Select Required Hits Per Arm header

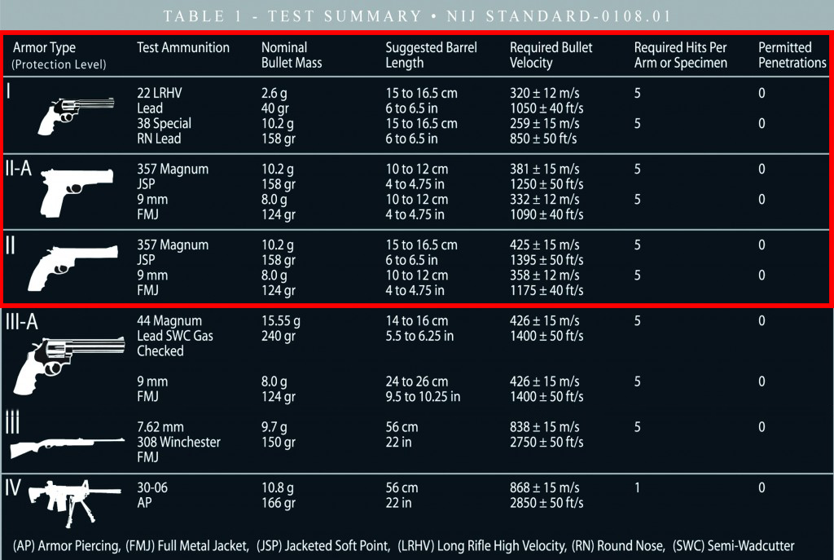coord(680,55)
